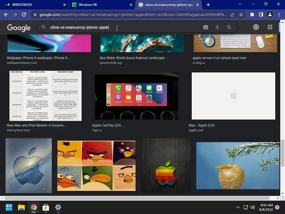This screenshot has height=214, width=285.
Task: Search by image with the camera icon
Action: [206, 27]
